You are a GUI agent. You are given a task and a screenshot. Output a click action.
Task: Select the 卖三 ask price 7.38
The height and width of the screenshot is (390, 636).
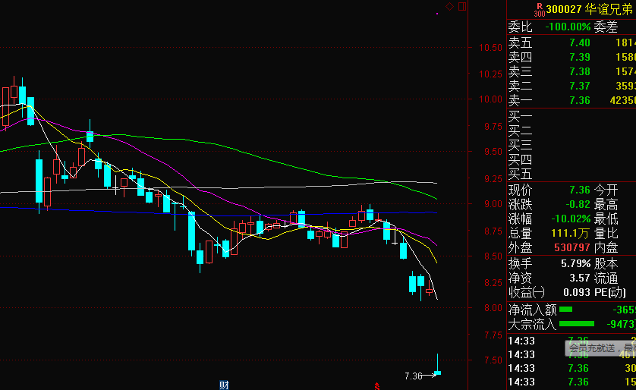[580, 71]
